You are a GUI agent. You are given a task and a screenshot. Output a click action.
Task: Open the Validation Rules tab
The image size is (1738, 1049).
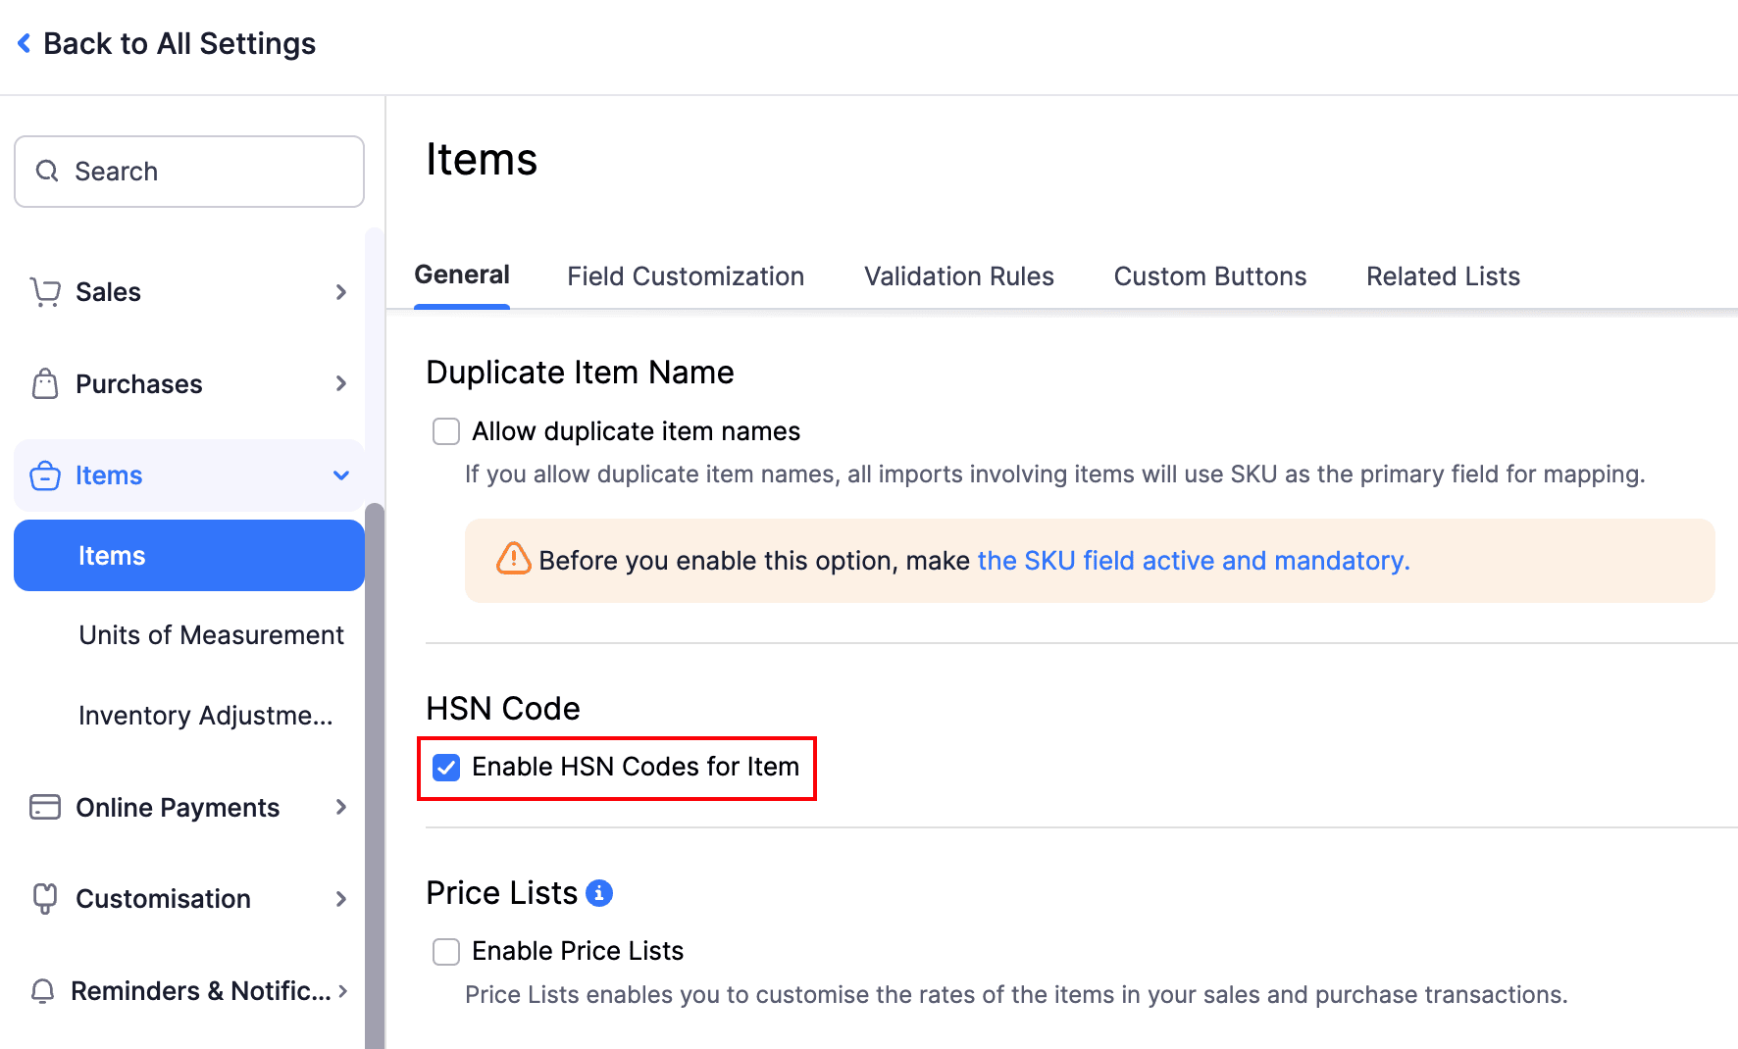958,275
